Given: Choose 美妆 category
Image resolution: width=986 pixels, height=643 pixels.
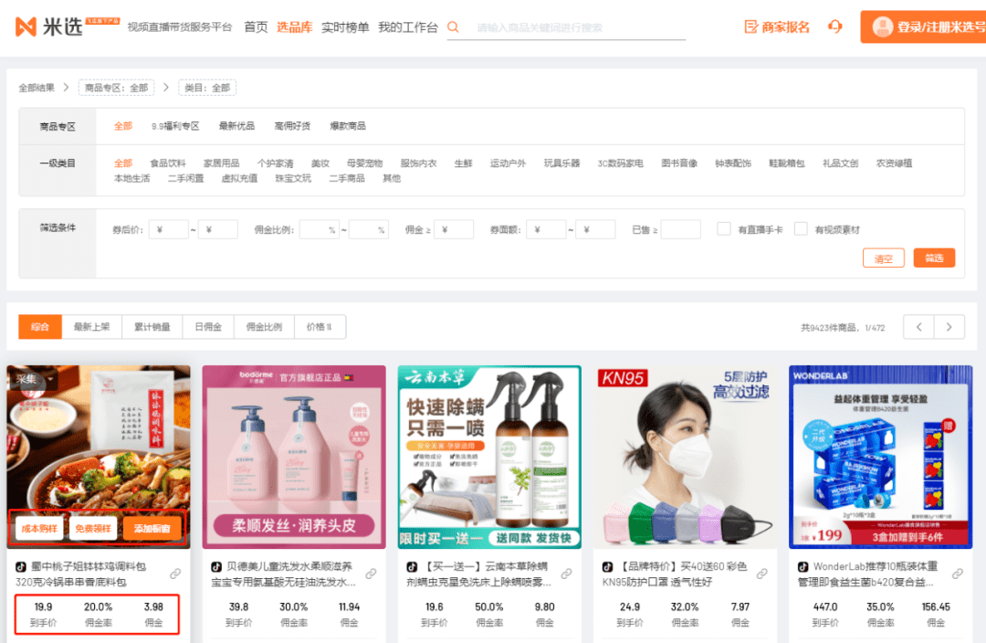Looking at the screenshot, I should pyautogui.click(x=320, y=163).
